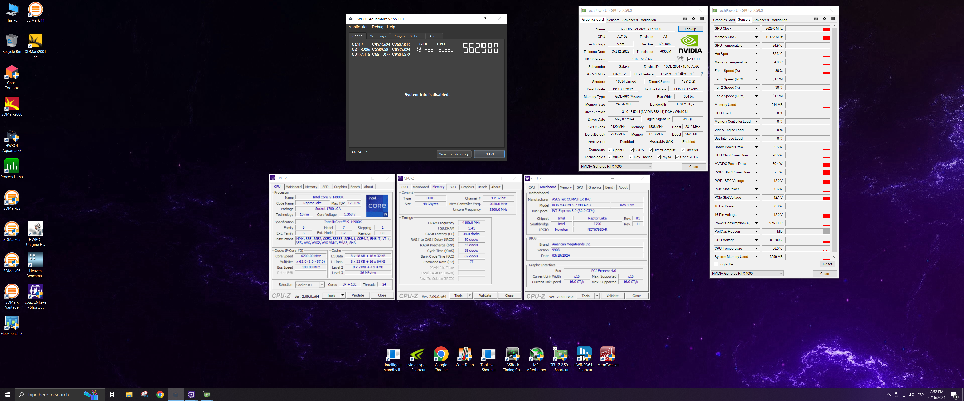964x401 pixels.
Task: Open the Bench tab in CPU-Z Mainboard window
Action: coord(610,188)
